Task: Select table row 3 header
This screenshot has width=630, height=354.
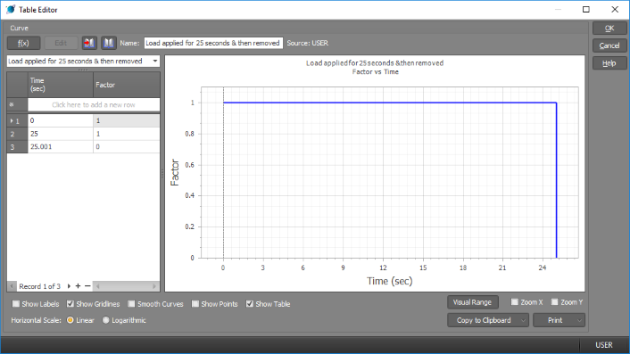Action: pyautogui.click(x=17, y=147)
